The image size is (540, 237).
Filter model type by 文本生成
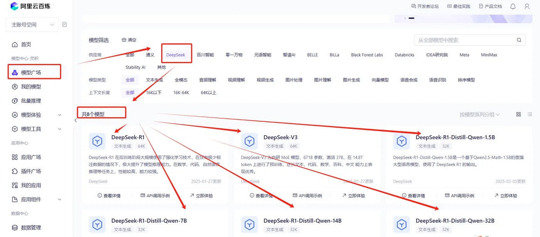pyautogui.click(x=154, y=80)
